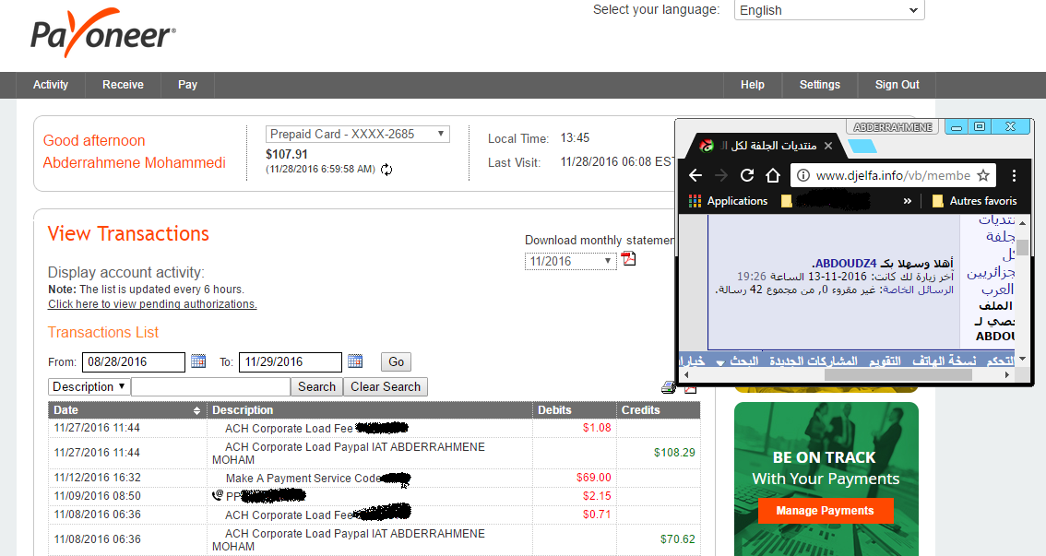Viewport: 1046px width, 556px height.
Task: Click the Description column header
Action: [370, 410]
